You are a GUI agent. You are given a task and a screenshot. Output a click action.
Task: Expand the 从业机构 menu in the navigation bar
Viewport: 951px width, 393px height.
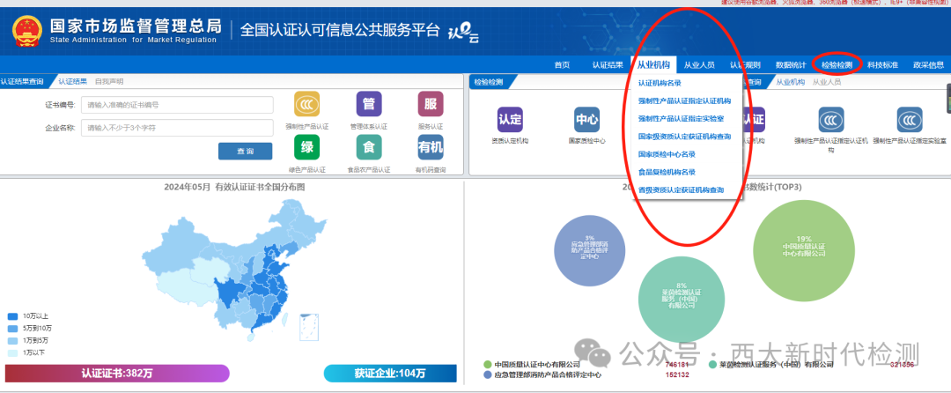coord(653,65)
